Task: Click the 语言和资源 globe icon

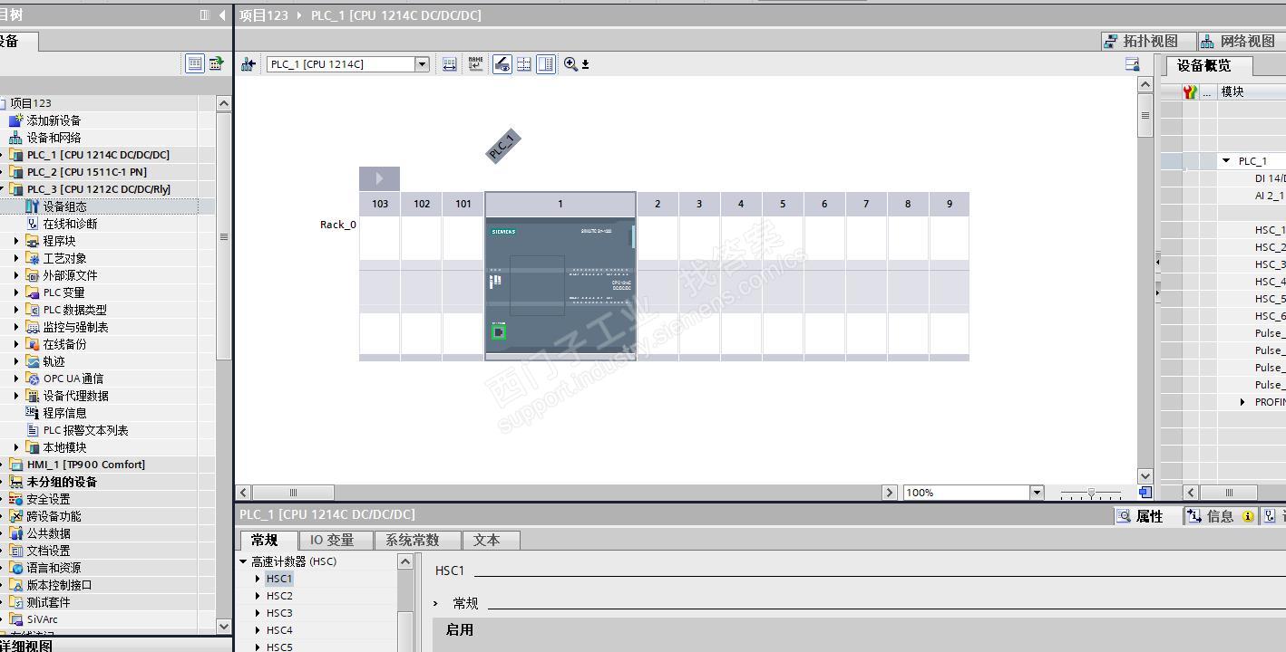Action: 15,568
